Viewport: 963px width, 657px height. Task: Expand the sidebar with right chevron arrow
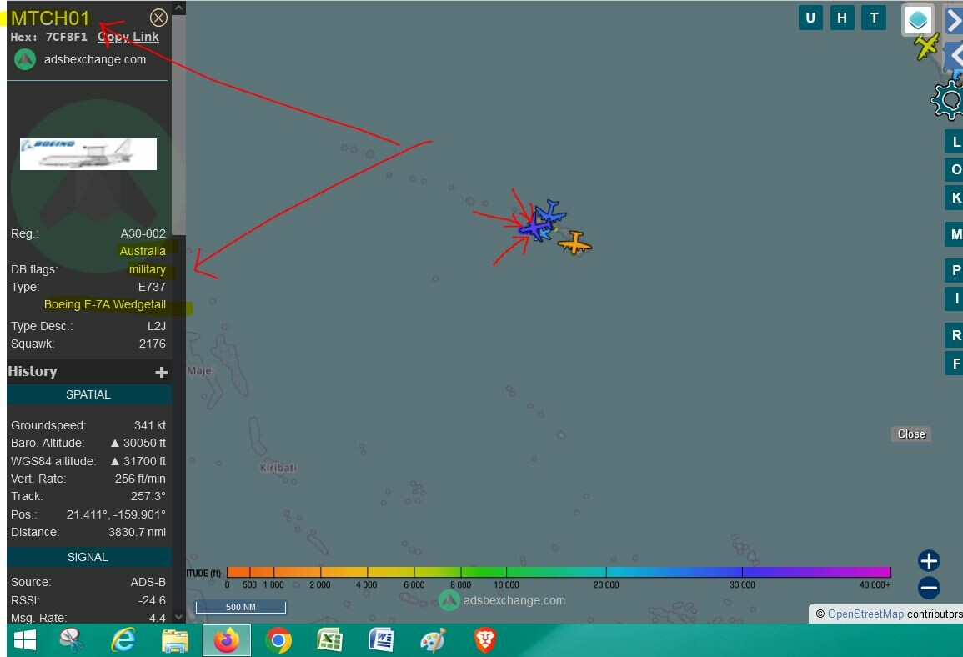click(954, 20)
